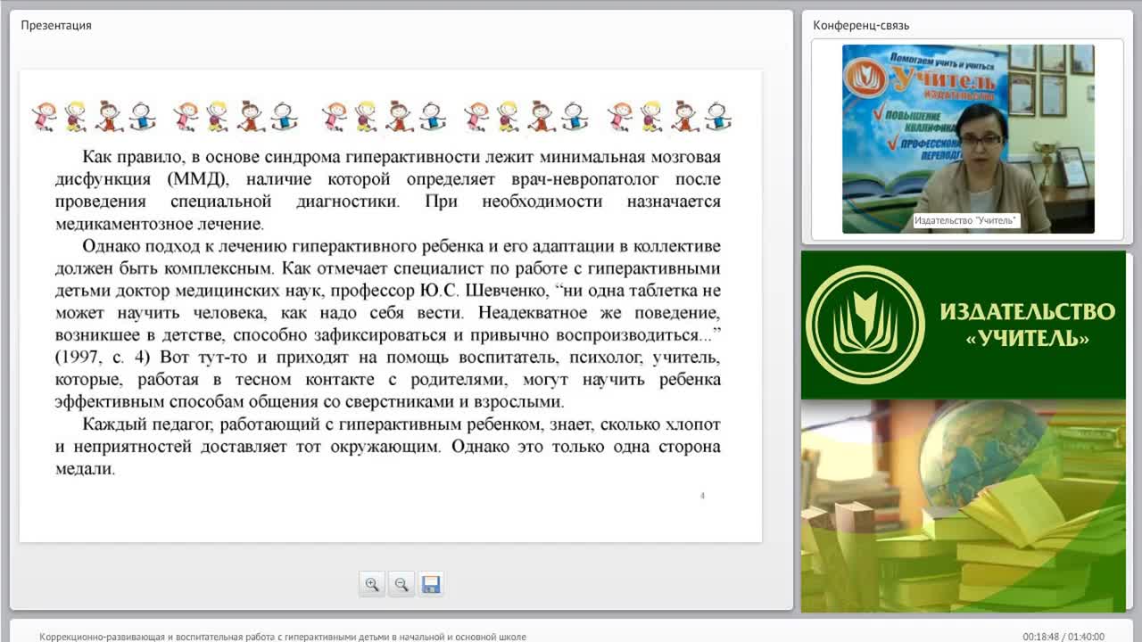The image size is (1142, 642).
Task: Click the slide page number 4
Action: [x=702, y=496]
